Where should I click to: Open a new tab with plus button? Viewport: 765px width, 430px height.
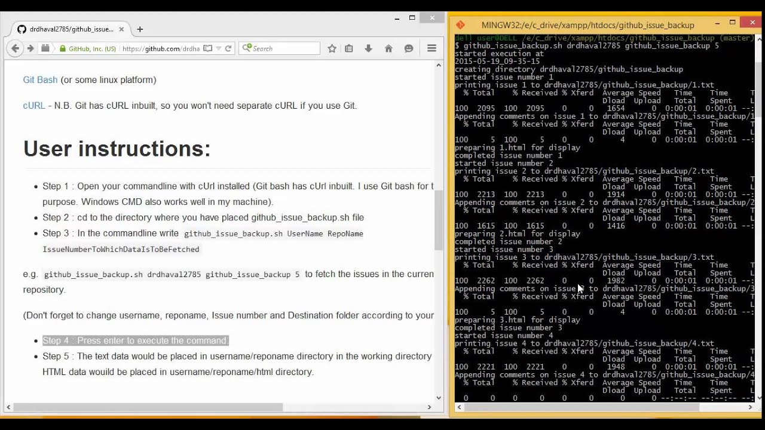pyautogui.click(x=140, y=29)
